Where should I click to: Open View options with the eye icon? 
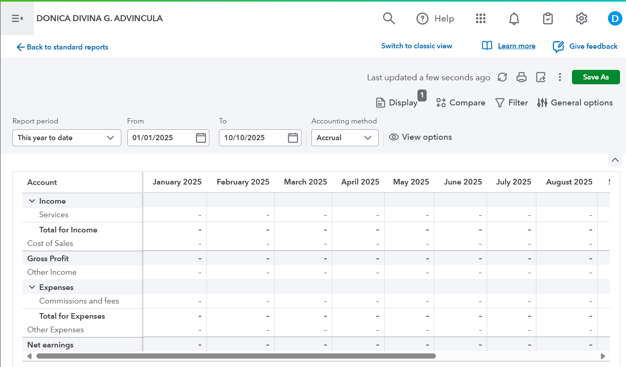click(420, 137)
